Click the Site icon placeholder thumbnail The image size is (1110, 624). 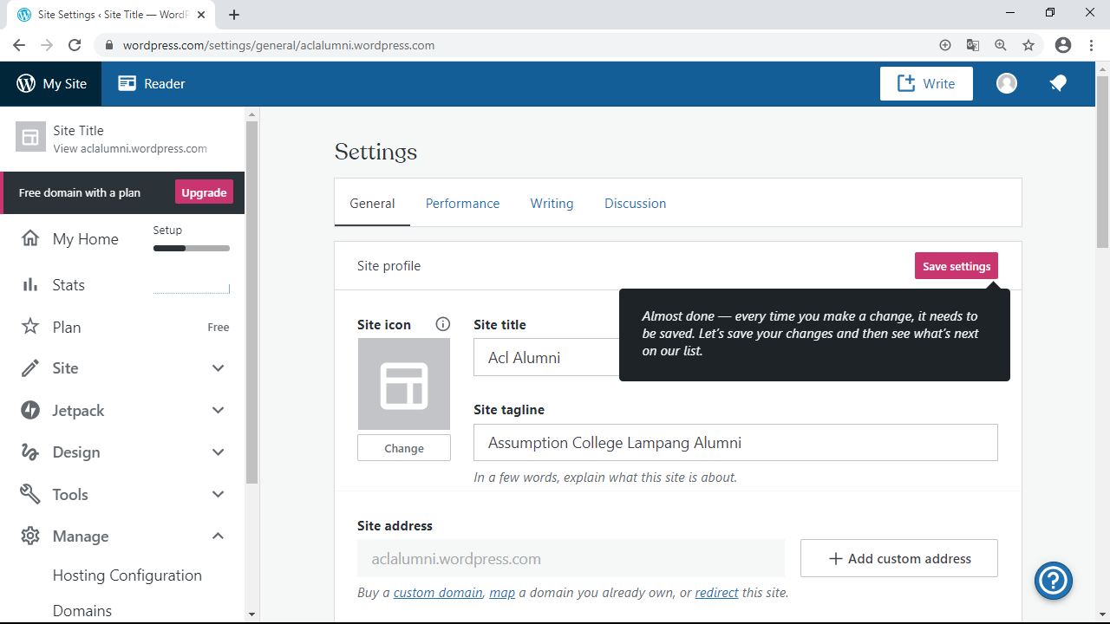pos(403,384)
